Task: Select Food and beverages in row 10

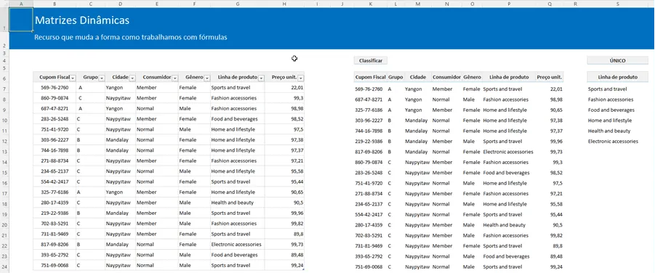Action: pos(237,119)
